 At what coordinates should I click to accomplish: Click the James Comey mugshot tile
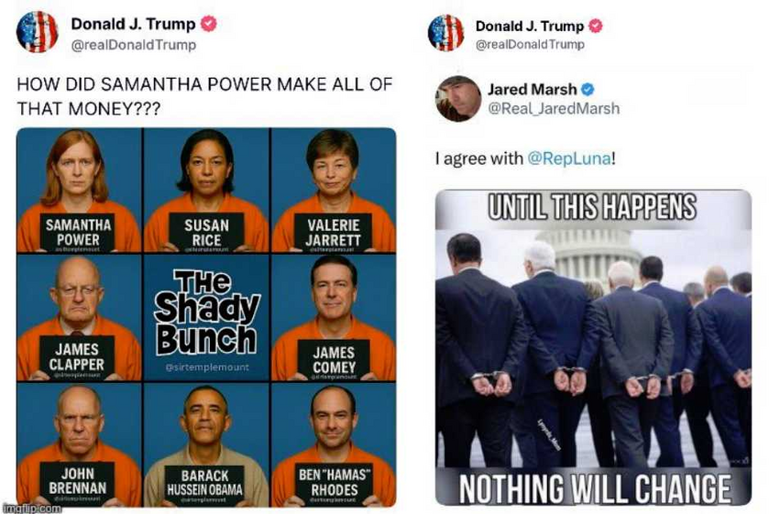334,318
